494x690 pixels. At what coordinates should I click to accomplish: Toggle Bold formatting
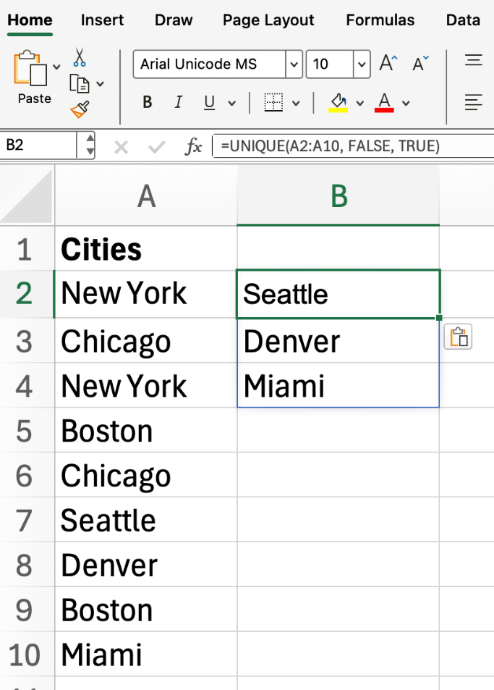click(x=148, y=103)
